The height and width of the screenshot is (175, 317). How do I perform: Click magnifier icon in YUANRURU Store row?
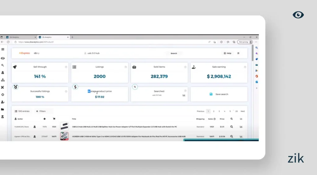pos(231,127)
